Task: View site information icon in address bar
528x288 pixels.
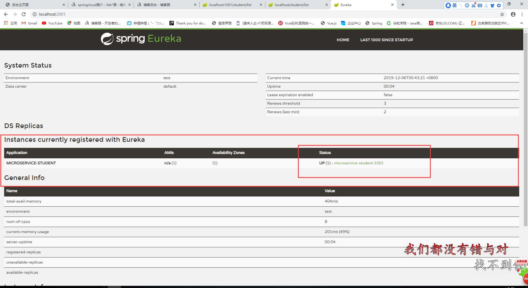Action: [x=35, y=14]
